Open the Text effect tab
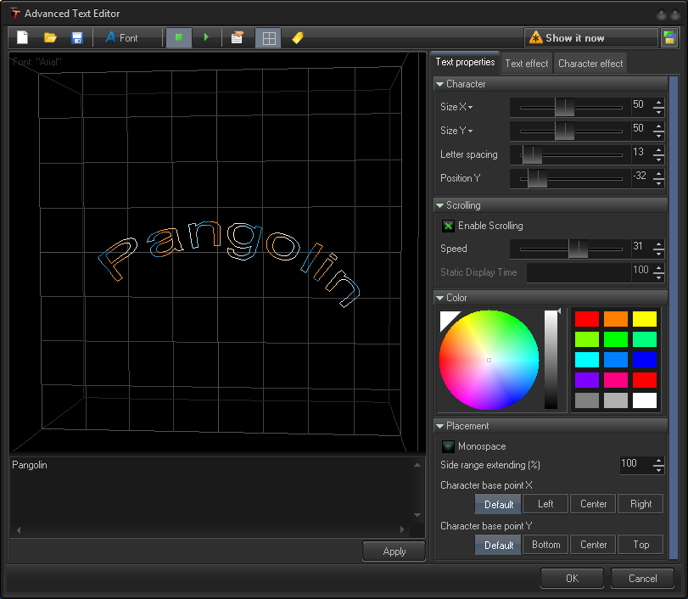The image size is (688, 599). tap(527, 64)
